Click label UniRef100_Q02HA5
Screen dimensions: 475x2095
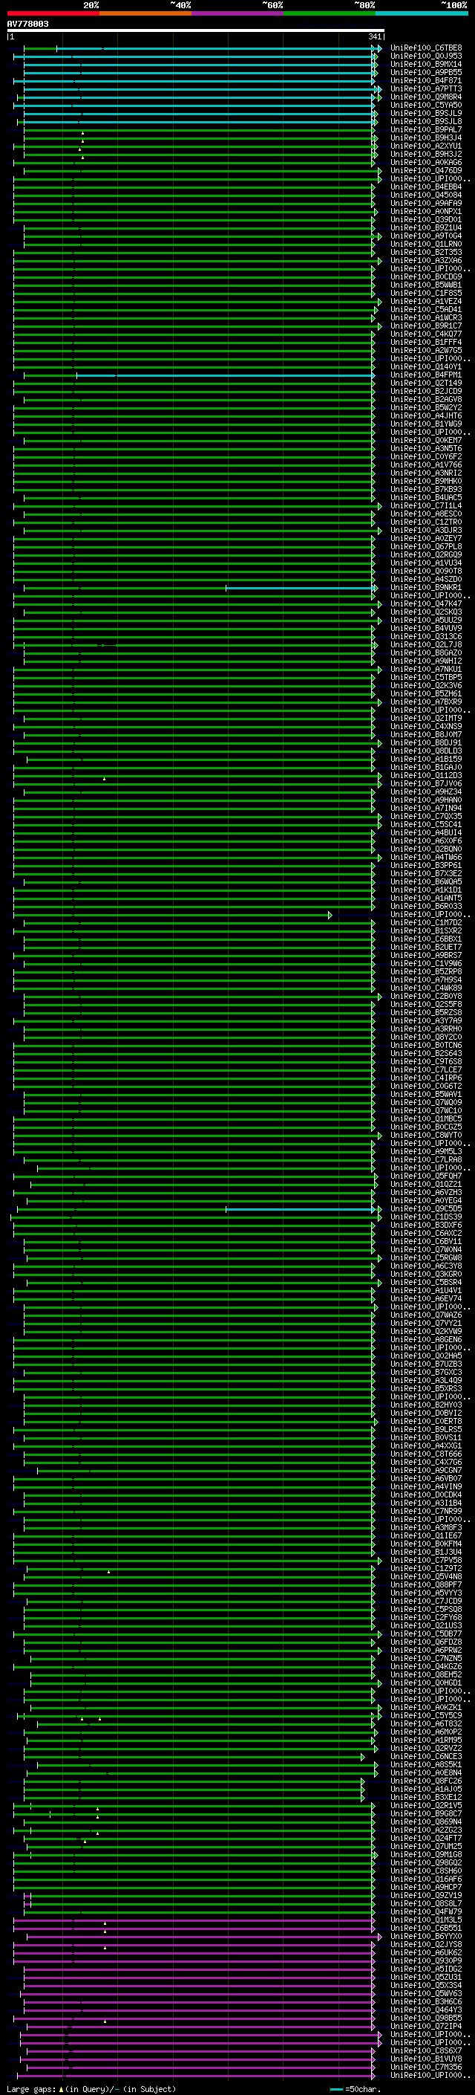click(x=426, y=1356)
